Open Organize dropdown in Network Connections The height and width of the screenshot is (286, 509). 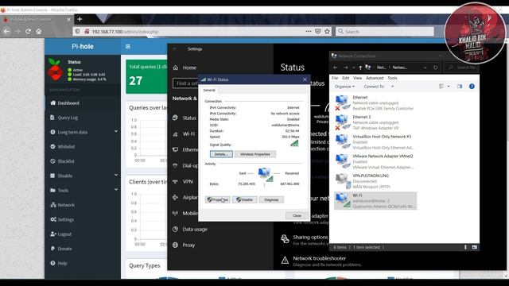coord(344,87)
